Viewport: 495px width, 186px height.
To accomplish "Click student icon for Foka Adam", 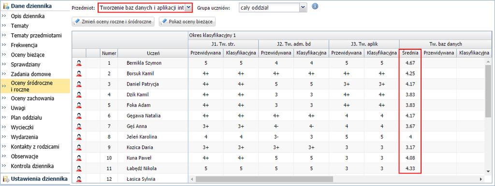I will coord(79,105).
